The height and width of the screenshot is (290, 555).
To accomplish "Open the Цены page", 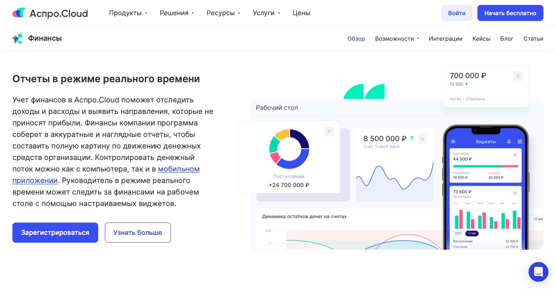I will tap(301, 13).
